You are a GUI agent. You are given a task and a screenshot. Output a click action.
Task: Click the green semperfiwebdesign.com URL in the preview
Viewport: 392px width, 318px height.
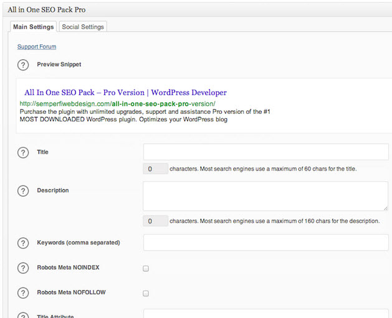pyautogui.click(x=117, y=103)
